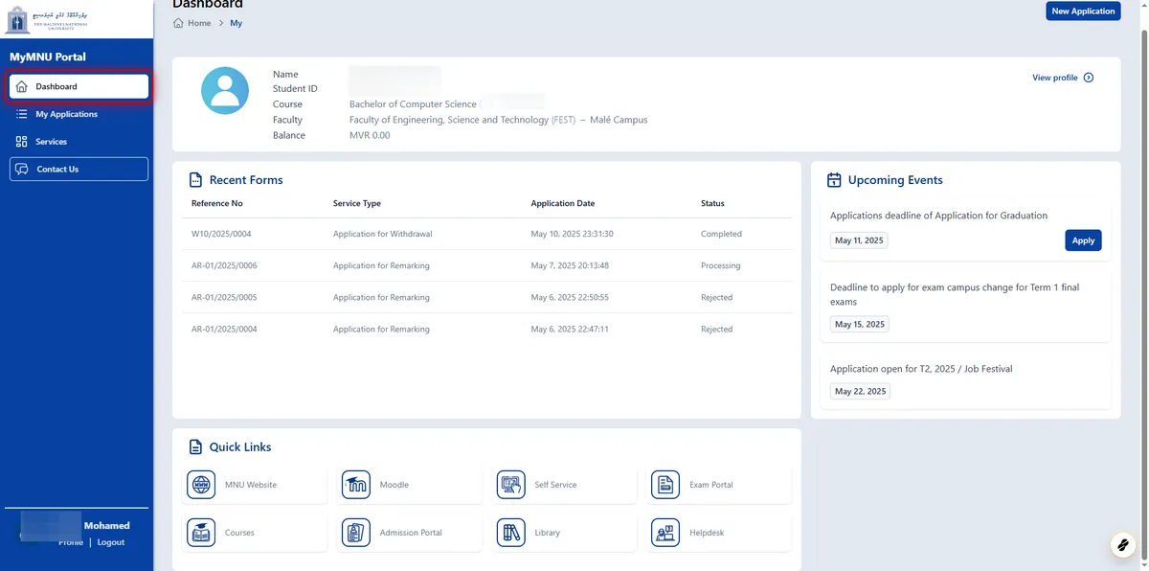Viewport: 1149px width, 571px height.
Task: Click the Logout link
Action: pyautogui.click(x=111, y=542)
